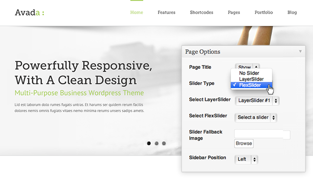The height and width of the screenshot is (178, 313).
Task: Collapse the Page Options panel triangle
Action: click(300, 51)
